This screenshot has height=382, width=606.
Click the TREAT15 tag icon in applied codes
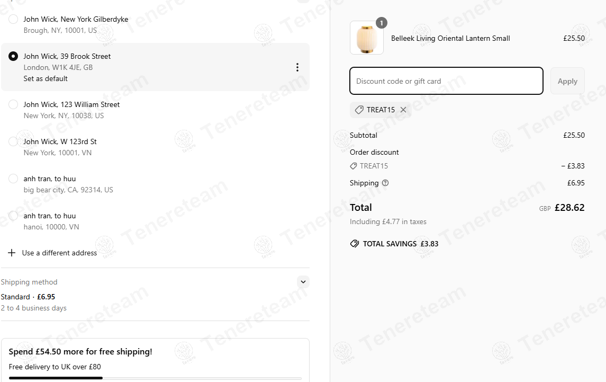(x=359, y=110)
